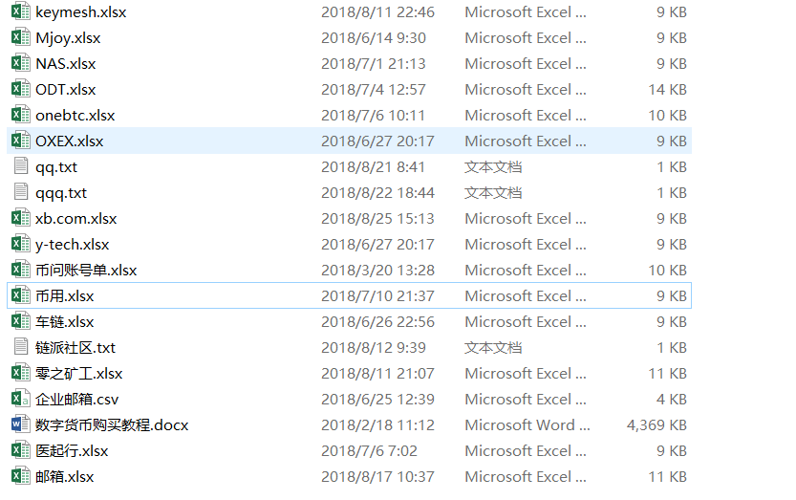This screenshot has height=500, width=796.
Task: Select the file name ODT.xlsx
Action: click(66, 90)
